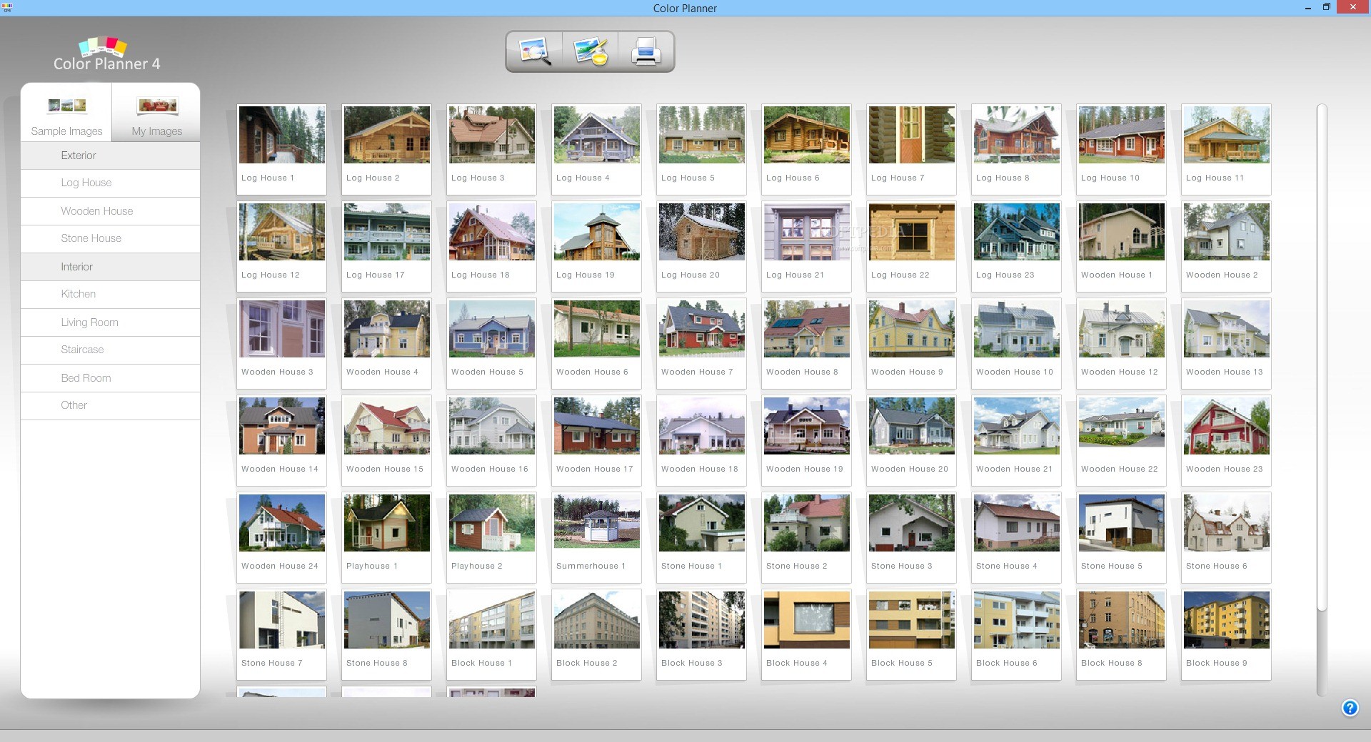Pick the Log House 23 image

[1017, 246]
